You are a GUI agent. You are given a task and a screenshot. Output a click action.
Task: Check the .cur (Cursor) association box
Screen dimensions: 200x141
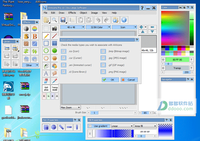point(64,58)
